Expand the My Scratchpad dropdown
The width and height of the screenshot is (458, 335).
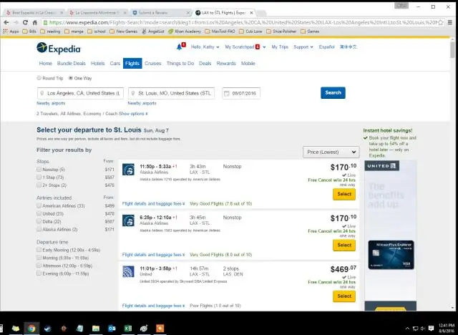[x=245, y=47]
